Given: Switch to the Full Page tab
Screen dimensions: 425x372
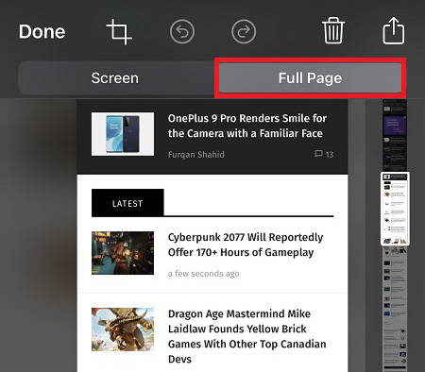Looking at the screenshot, I should coord(310,77).
